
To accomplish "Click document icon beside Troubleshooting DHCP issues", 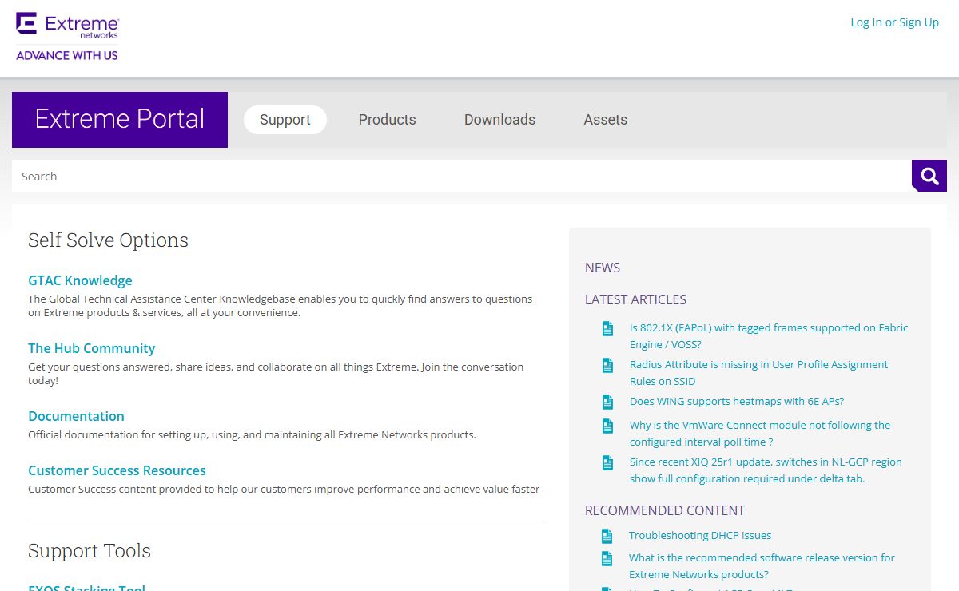I will (607, 536).
